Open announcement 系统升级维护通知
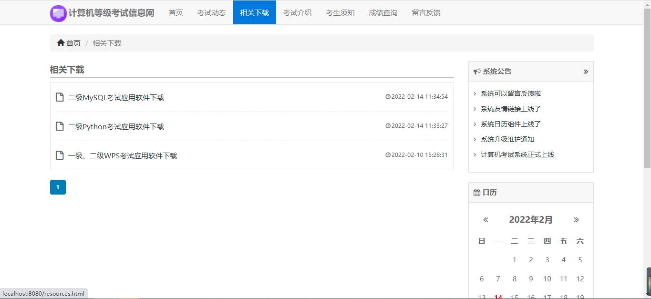The height and width of the screenshot is (299, 651). (x=507, y=139)
